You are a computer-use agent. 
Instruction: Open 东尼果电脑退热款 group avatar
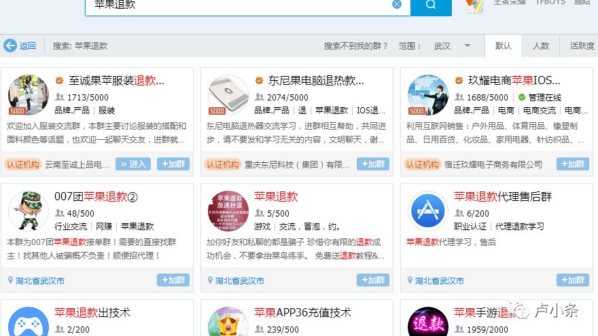click(x=228, y=95)
